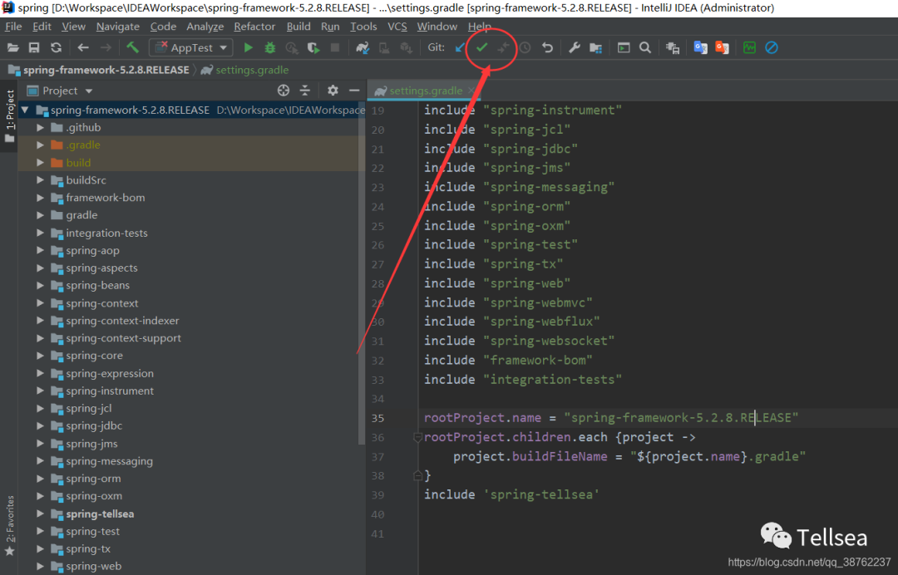Open the Refactor menu
The image size is (898, 575).
point(254,27)
